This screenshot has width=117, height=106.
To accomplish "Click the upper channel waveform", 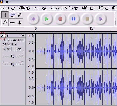I will tap(76, 51).
